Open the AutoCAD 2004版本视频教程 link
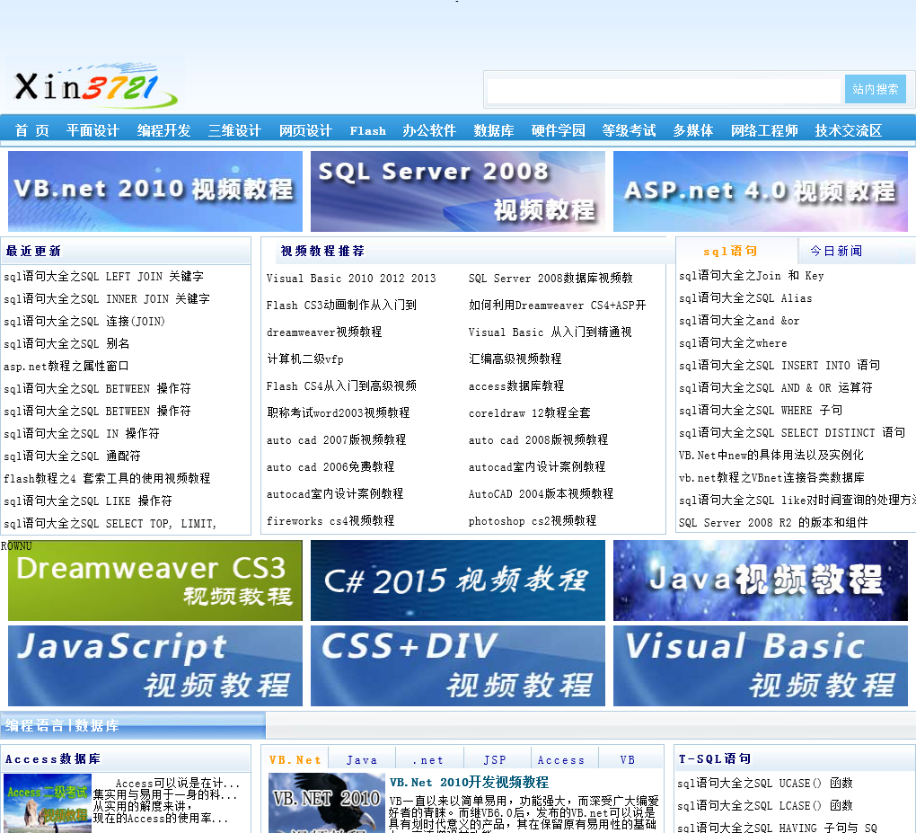916x833 pixels. point(541,493)
